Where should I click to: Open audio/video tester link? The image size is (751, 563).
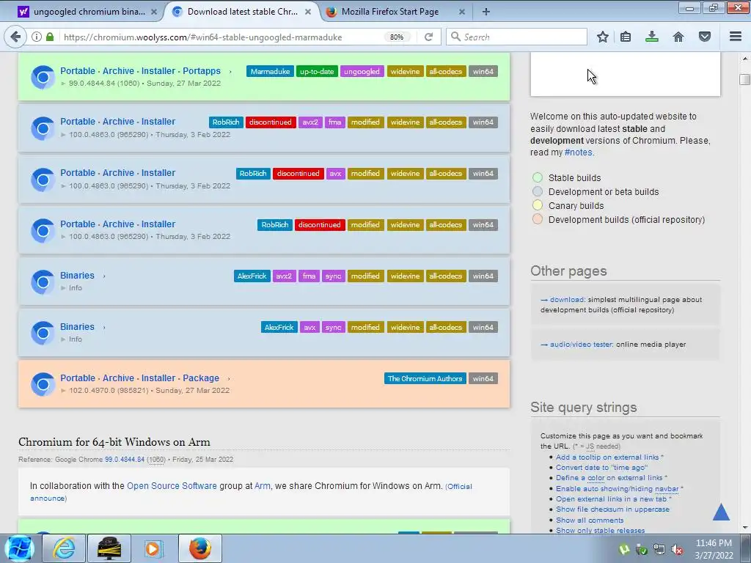pyautogui.click(x=581, y=345)
